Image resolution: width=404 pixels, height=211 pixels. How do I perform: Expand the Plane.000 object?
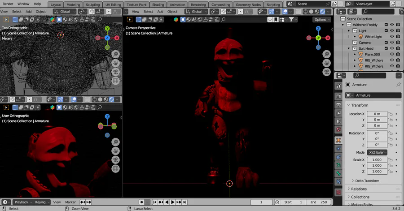click(x=355, y=55)
